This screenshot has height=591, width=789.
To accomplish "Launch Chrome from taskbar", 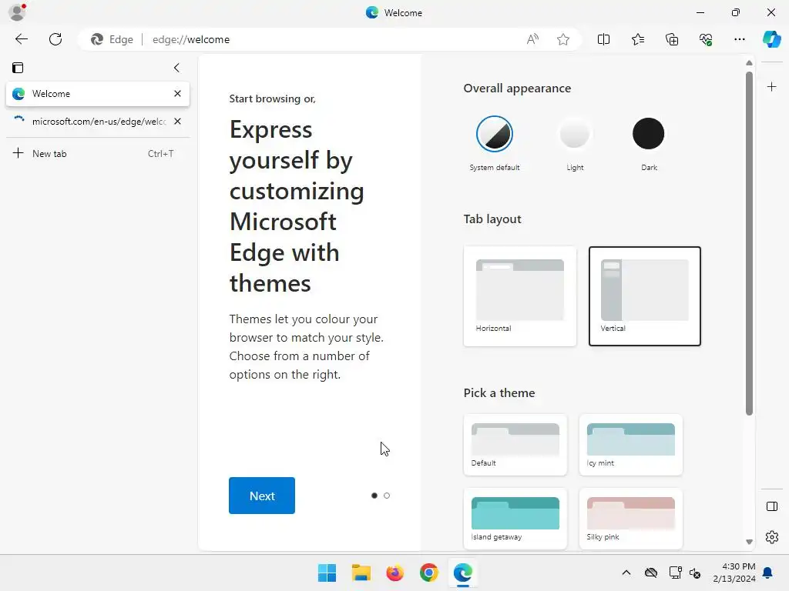I will 428,573.
